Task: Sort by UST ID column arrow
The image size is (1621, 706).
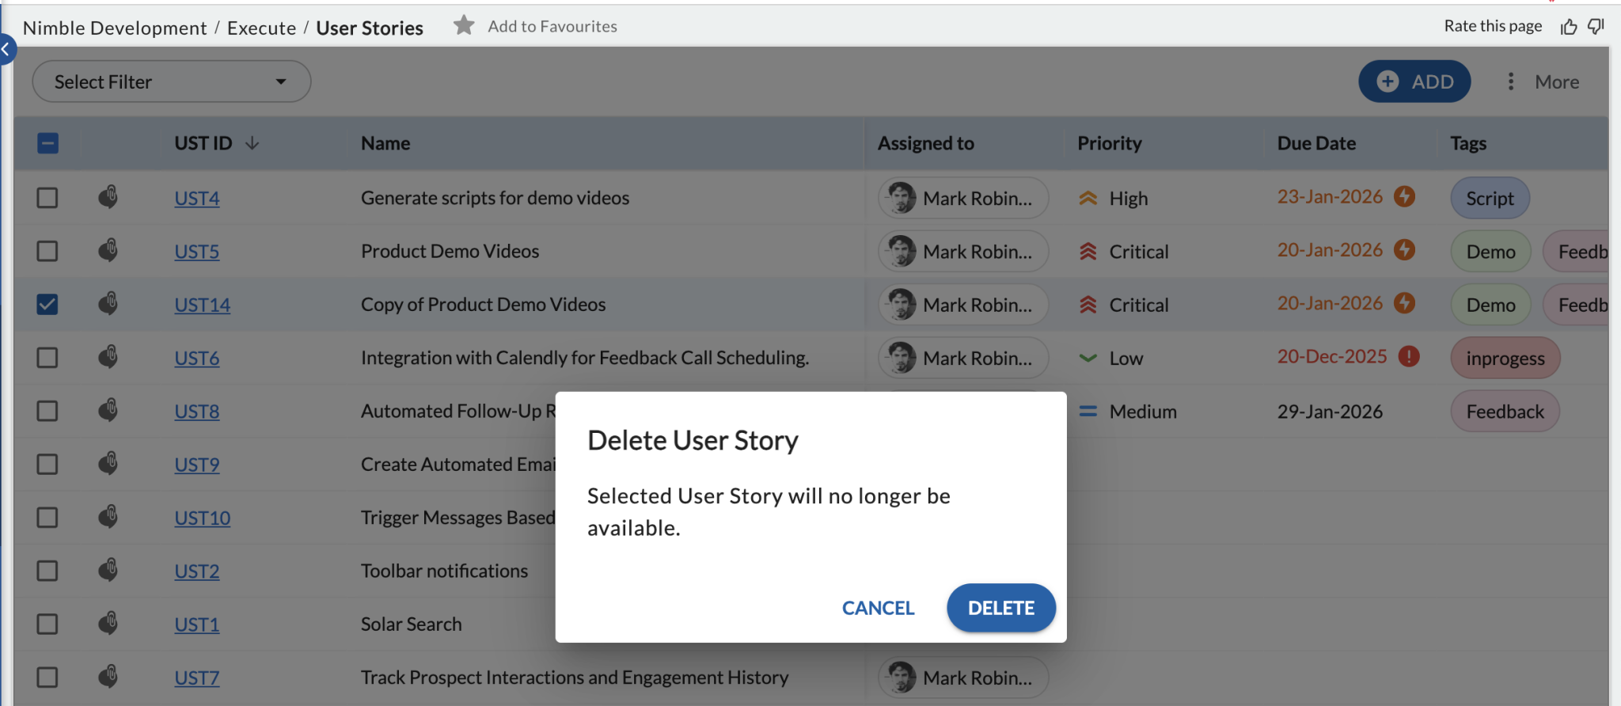Action: (x=252, y=143)
